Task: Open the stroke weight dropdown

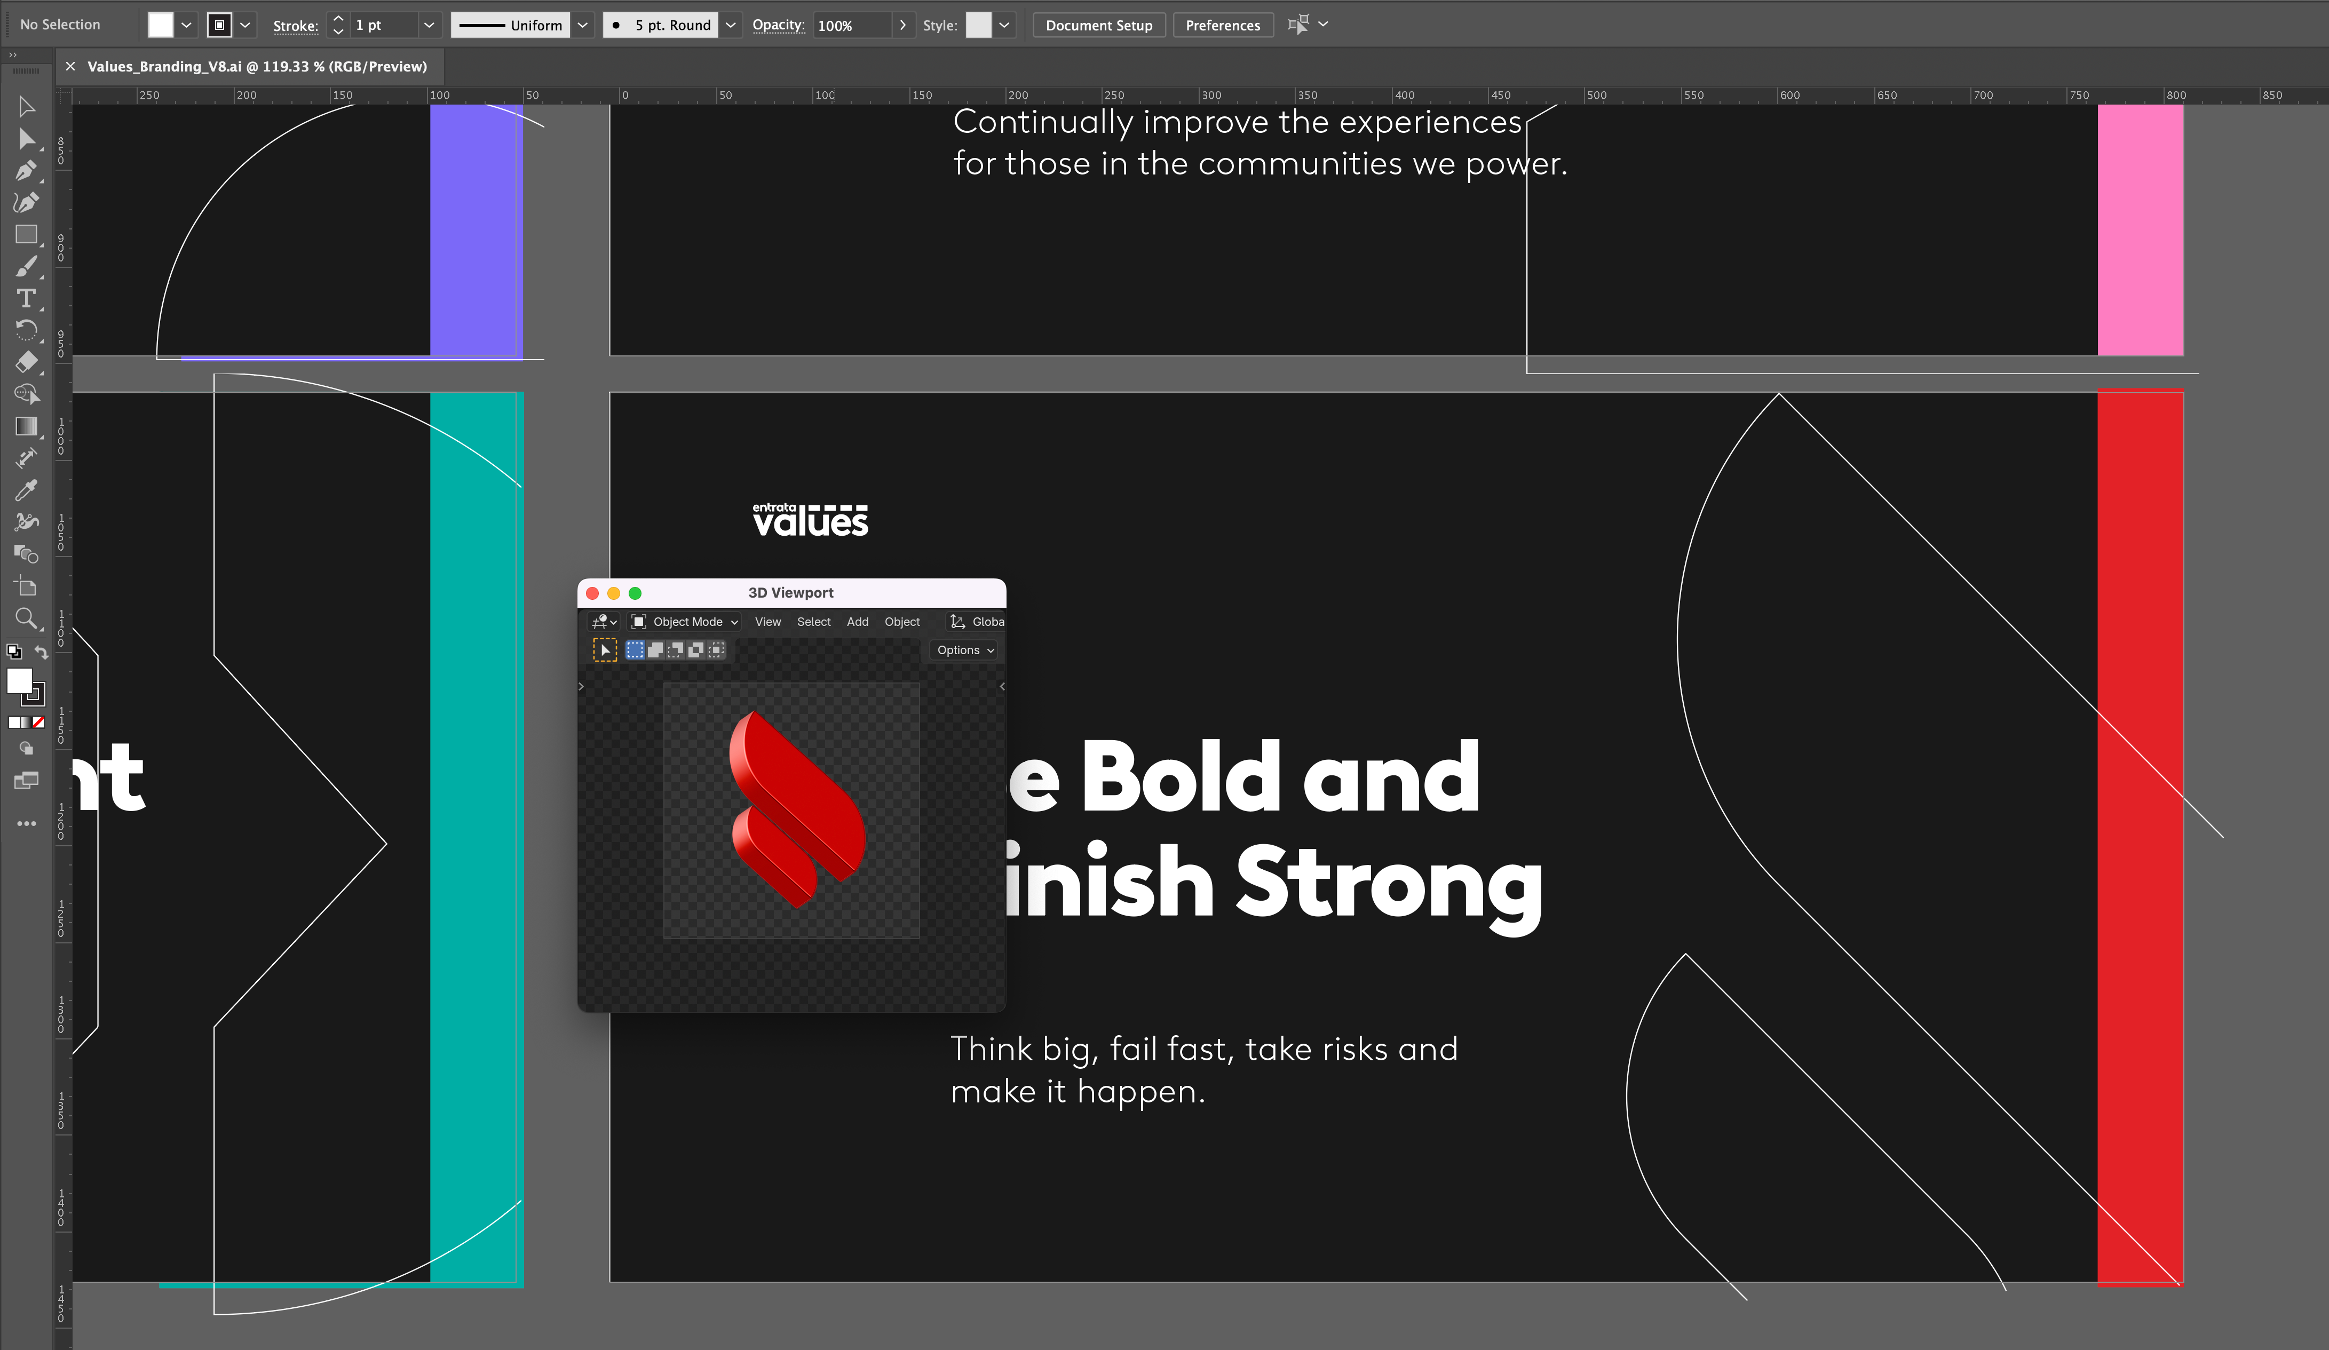Action: pyautogui.click(x=429, y=25)
